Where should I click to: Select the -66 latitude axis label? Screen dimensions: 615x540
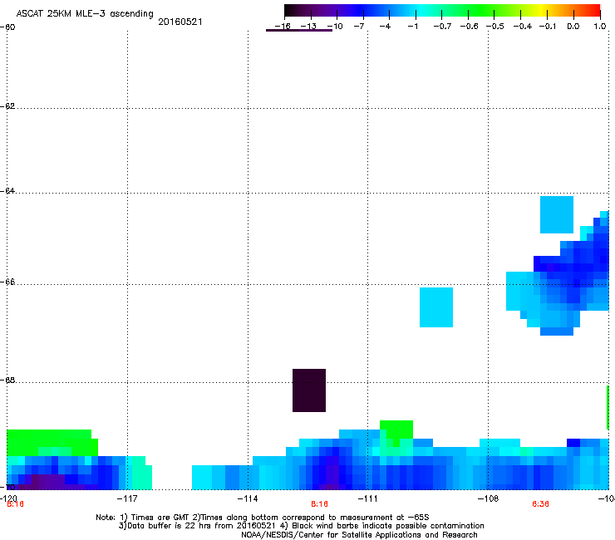7,282
